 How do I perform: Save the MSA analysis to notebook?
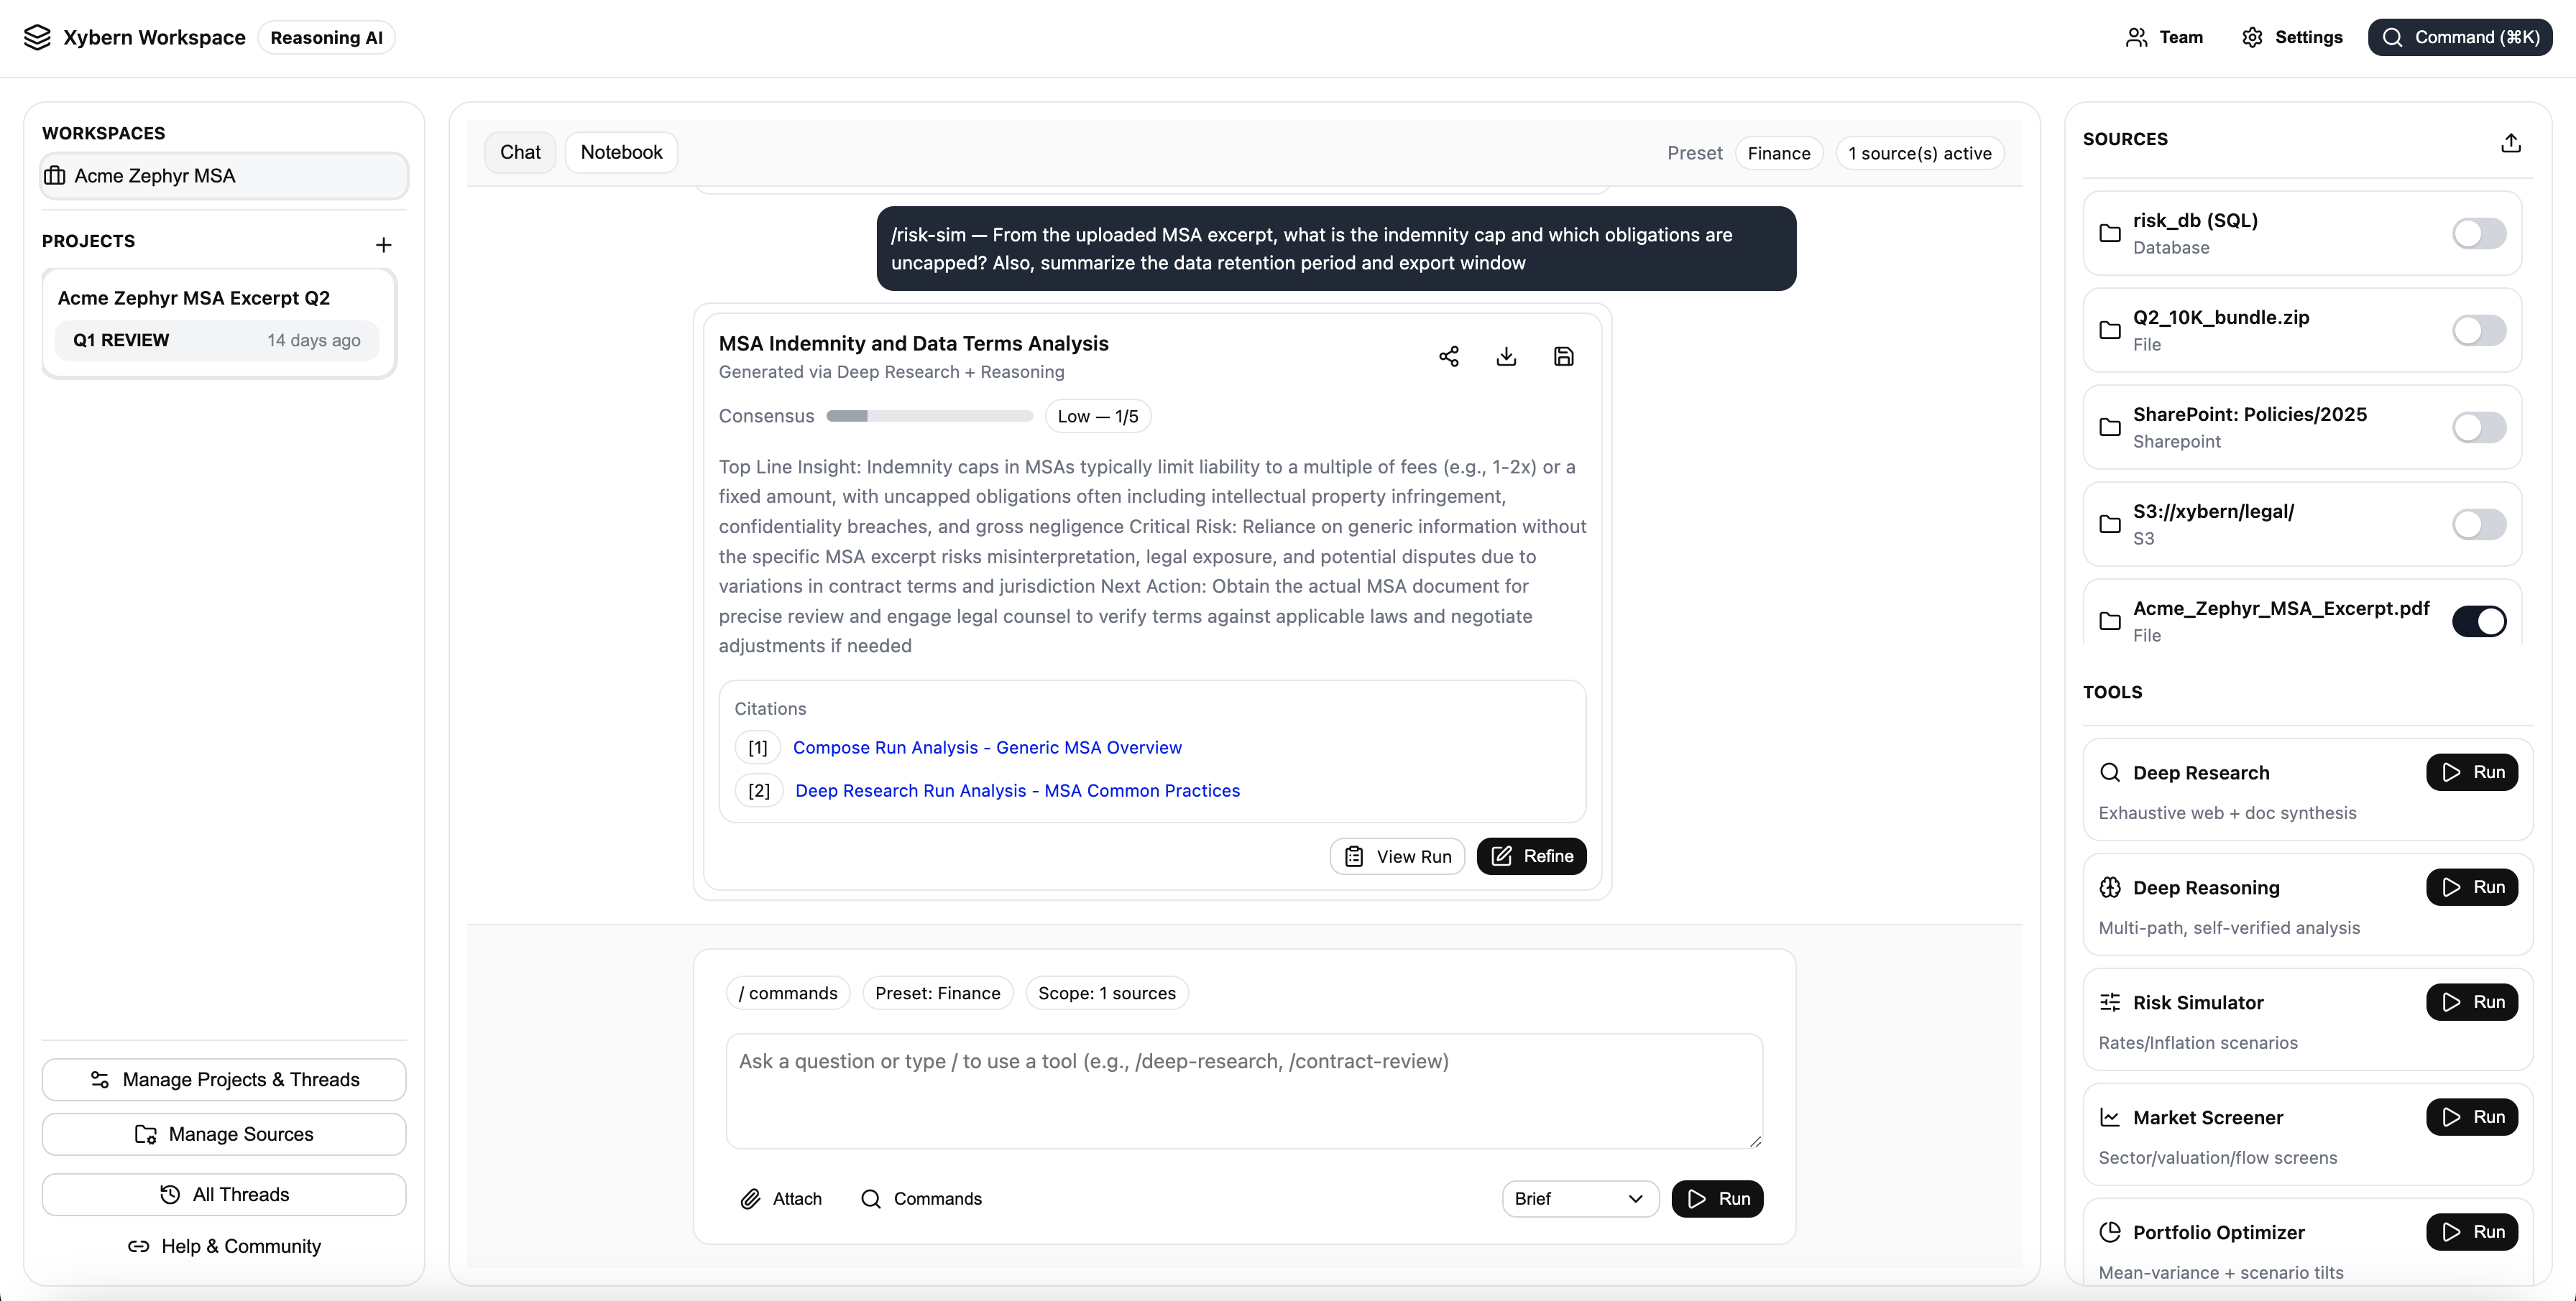click(1564, 356)
